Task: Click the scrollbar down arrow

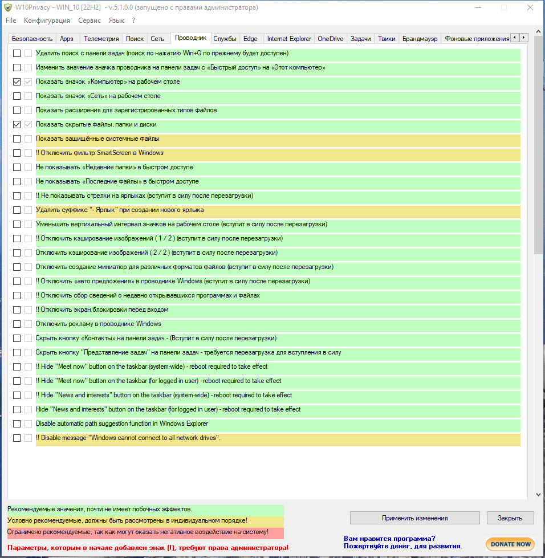Action: 538,495
